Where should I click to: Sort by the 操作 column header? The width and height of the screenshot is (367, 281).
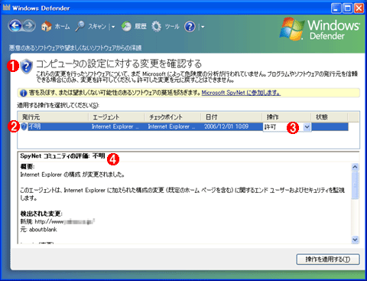tap(287, 117)
